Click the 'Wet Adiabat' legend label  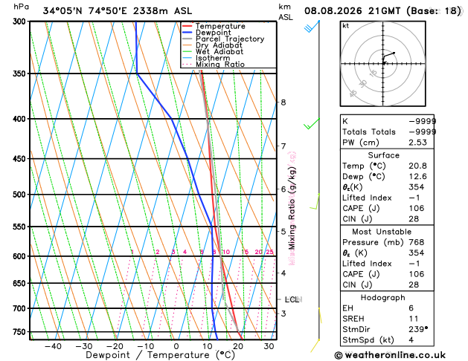point(219,51)
